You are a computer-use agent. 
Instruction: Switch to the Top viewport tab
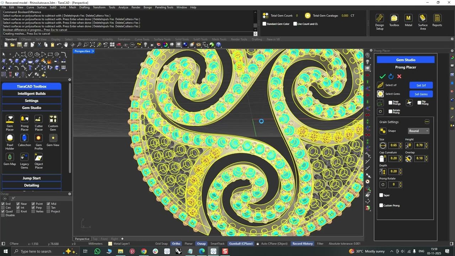[x=95, y=239]
